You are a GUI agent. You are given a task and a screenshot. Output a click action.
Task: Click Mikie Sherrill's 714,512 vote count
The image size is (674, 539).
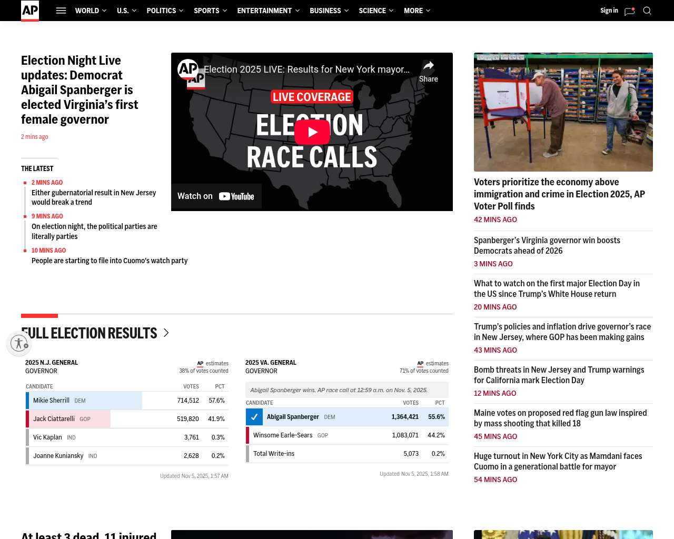188,401
